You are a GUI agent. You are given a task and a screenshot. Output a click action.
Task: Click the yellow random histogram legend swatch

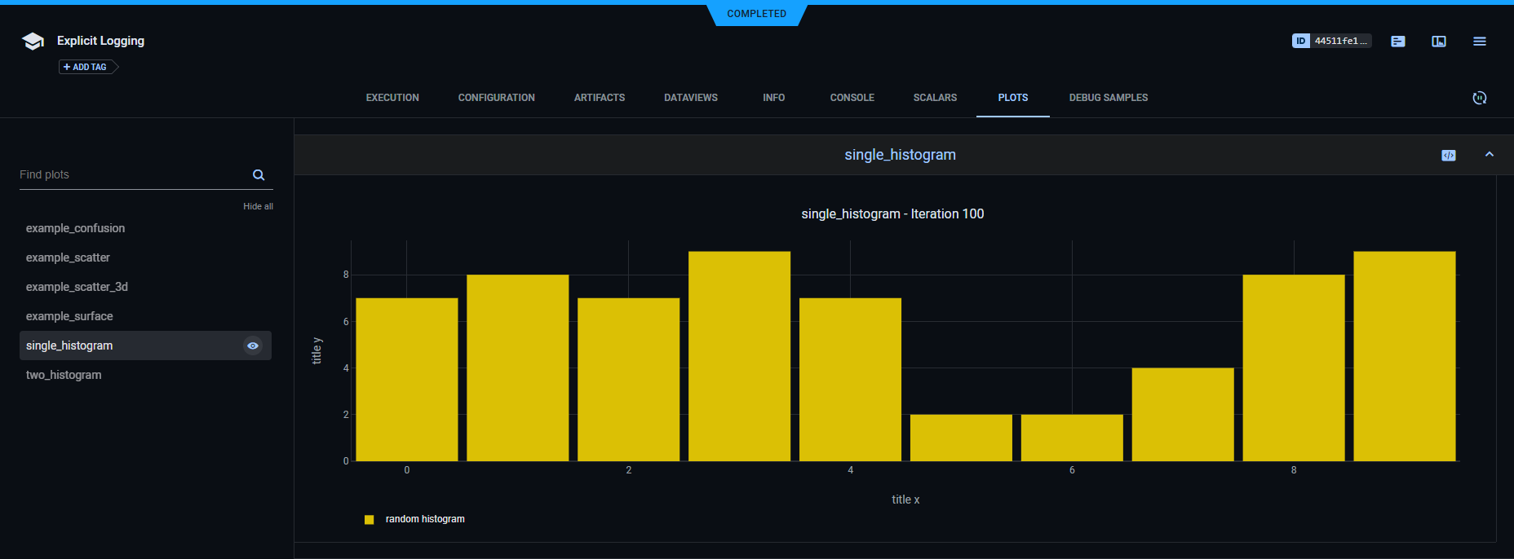[370, 520]
